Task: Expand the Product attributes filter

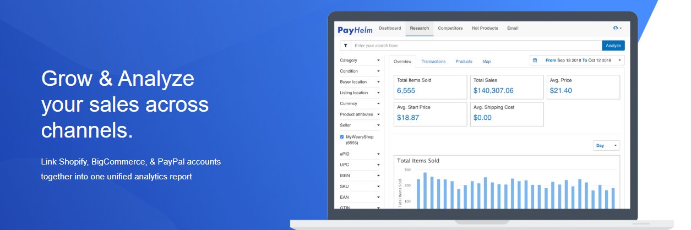Action: point(360,114)
